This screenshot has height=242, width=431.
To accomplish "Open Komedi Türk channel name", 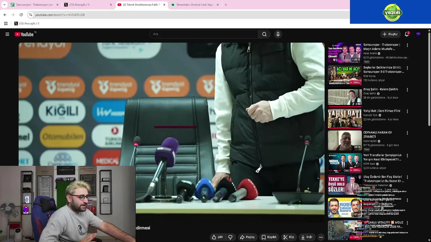I will (x=370, y=115).
